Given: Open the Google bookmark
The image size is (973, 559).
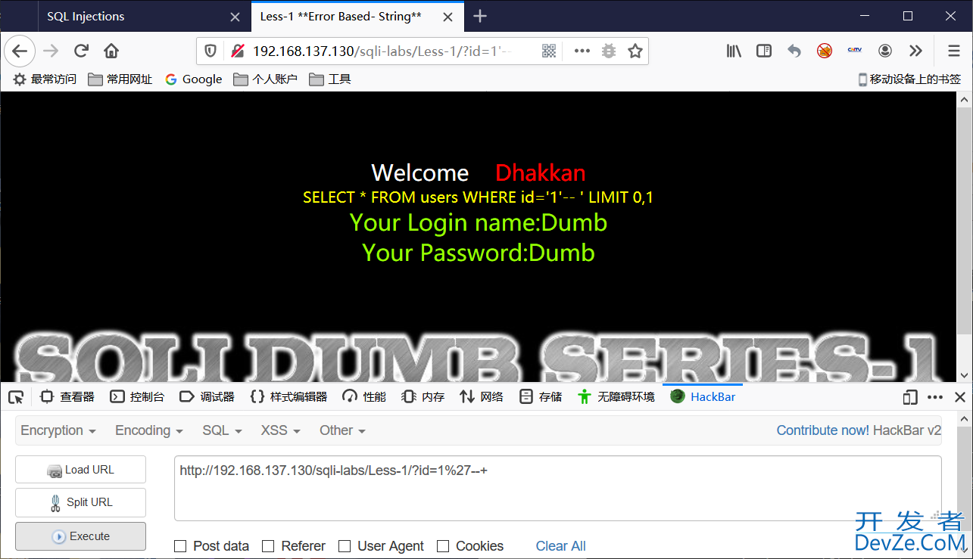Looking at the screenshot, I should click(x=194, y=79).
